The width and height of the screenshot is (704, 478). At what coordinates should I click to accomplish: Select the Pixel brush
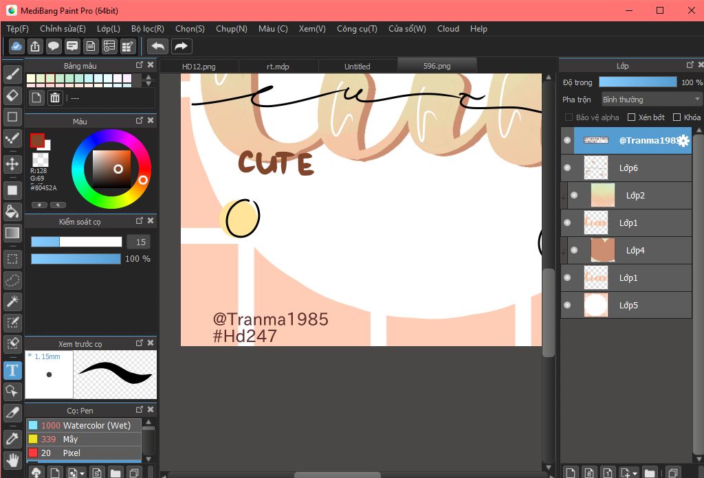coord(84,453)
